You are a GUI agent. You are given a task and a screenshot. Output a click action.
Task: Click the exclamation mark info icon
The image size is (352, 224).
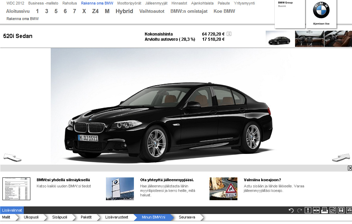click(x=308, y=210)
